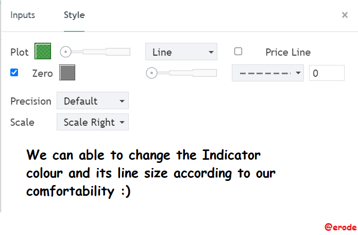Click the Zero label text
The height and width of the screenshot is (235, 358).
42,74
